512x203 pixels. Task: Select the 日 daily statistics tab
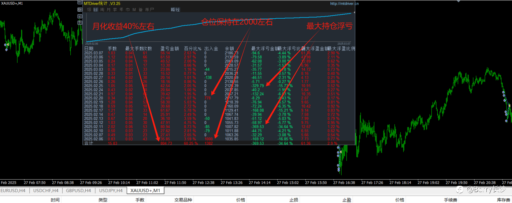(x=96, y=10)
